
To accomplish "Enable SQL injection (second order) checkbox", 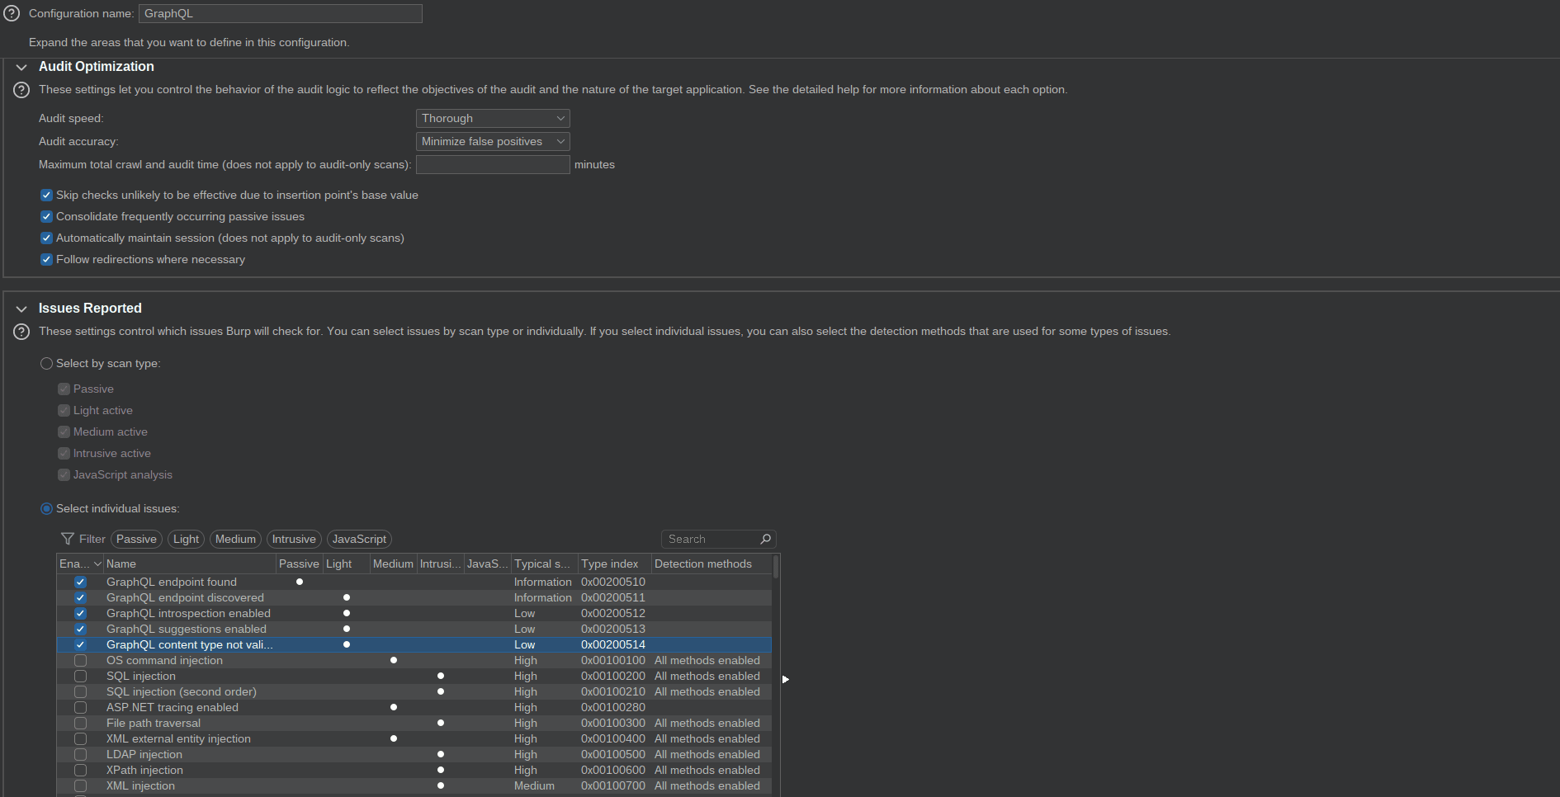I will (x=80, y=692).
